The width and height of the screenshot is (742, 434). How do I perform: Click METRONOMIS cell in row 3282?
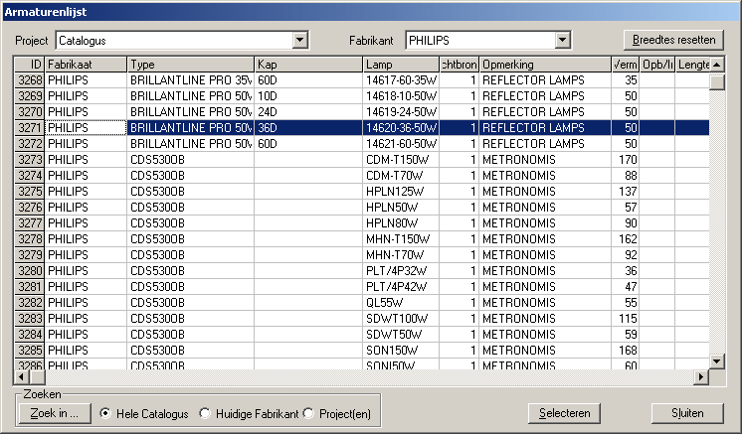coord(545,303)
